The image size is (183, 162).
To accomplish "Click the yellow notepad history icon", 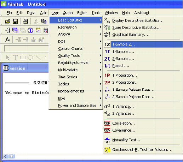I will [x=38, y=30].
